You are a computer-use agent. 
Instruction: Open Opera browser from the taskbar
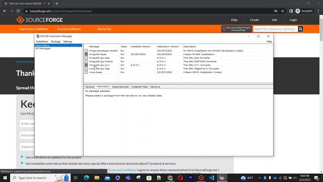pyautogui.click(x=180, y=177)
